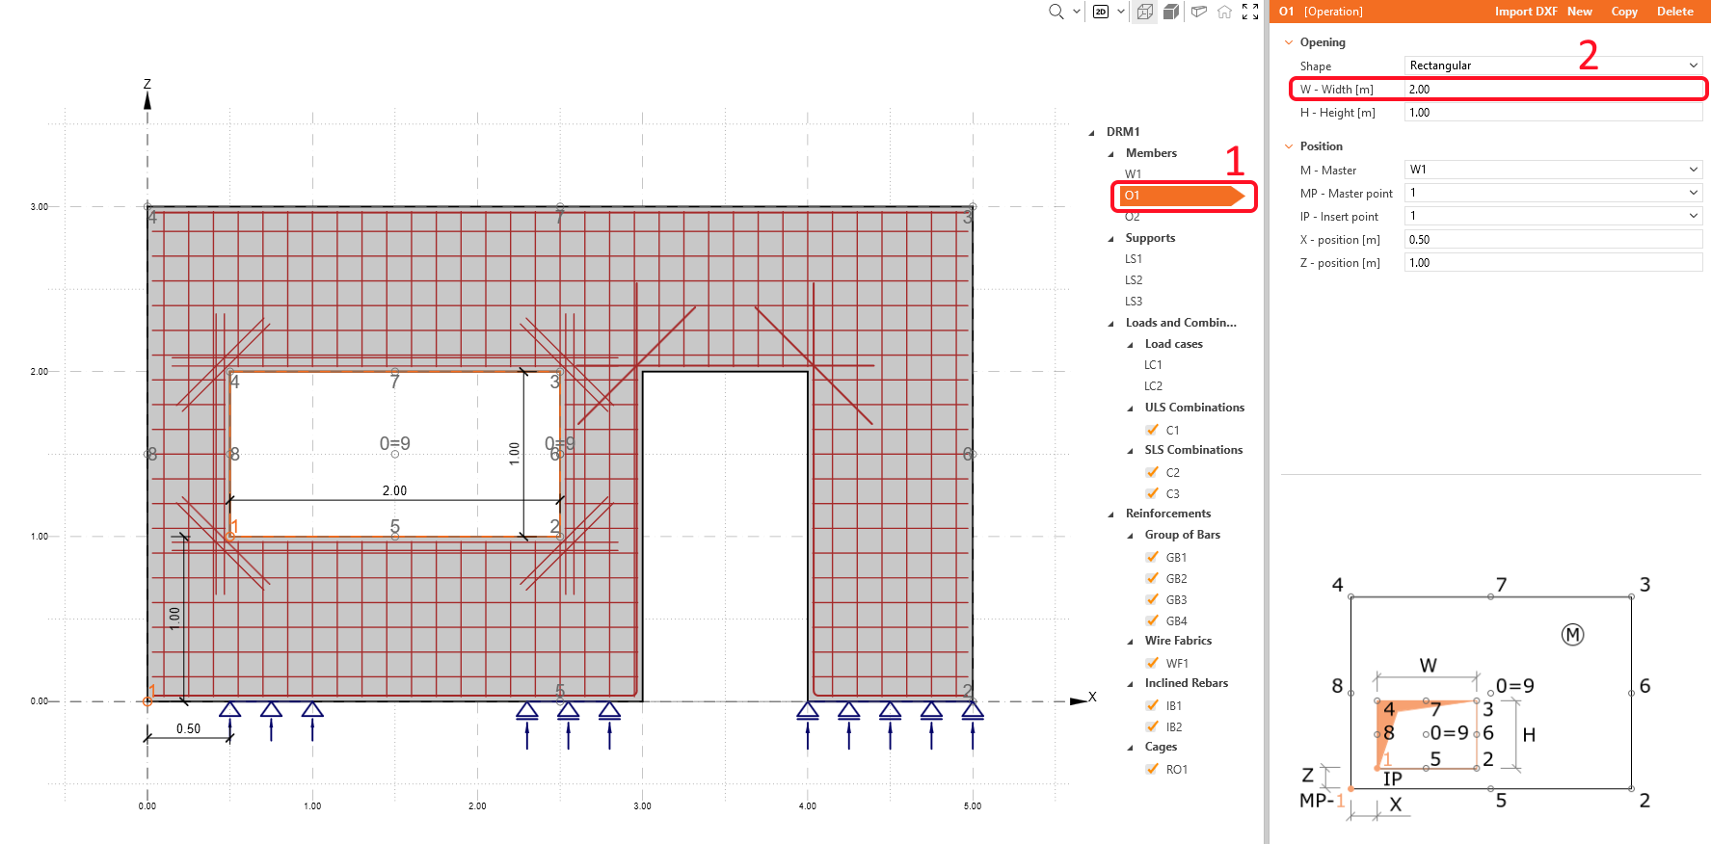Screen dimensions: 1711x844
Task: Click the home view icon
Action: [1224, 12]
